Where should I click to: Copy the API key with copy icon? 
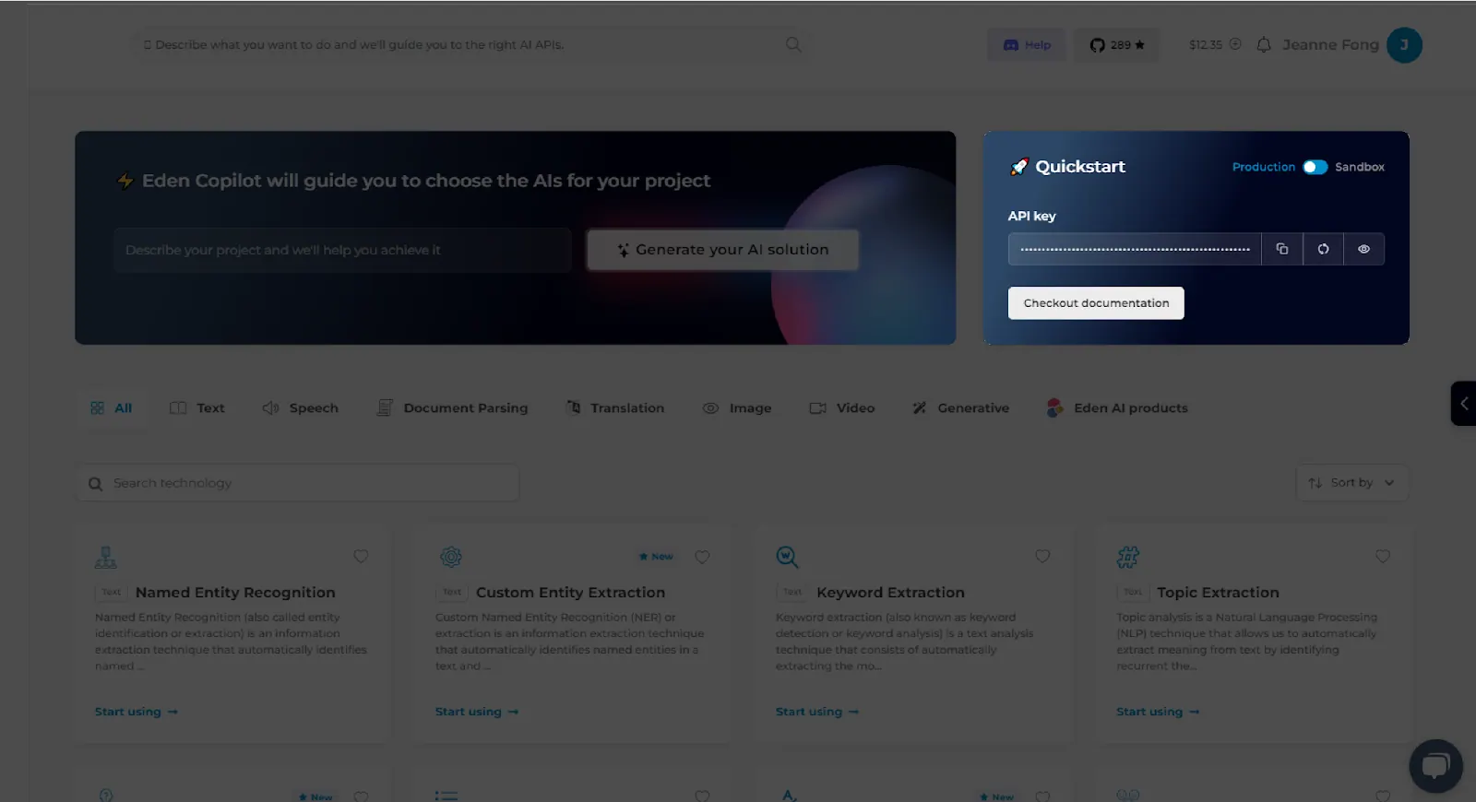1281,249
